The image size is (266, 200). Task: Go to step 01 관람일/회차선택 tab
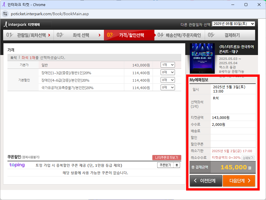pyautogui.click(x=28, y=35)
